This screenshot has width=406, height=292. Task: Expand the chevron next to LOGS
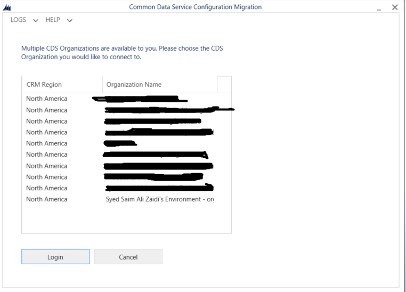[x=36, y=20]
